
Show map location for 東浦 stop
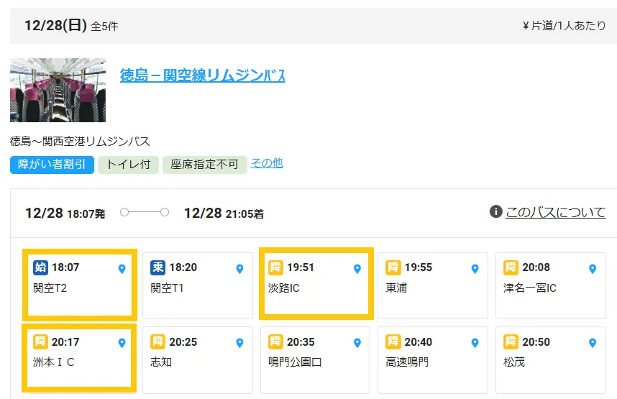click(x=475, y=269)
